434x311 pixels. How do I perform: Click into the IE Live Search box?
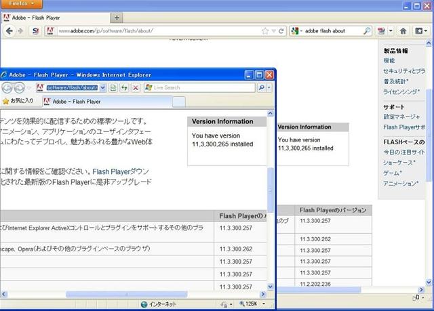203,88
